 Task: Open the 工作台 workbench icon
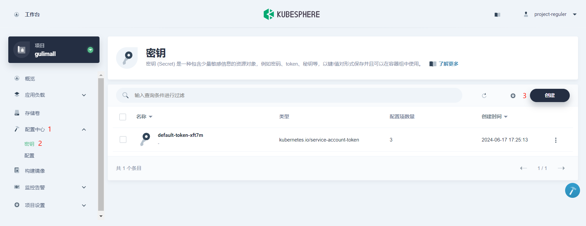pos(17,15)
